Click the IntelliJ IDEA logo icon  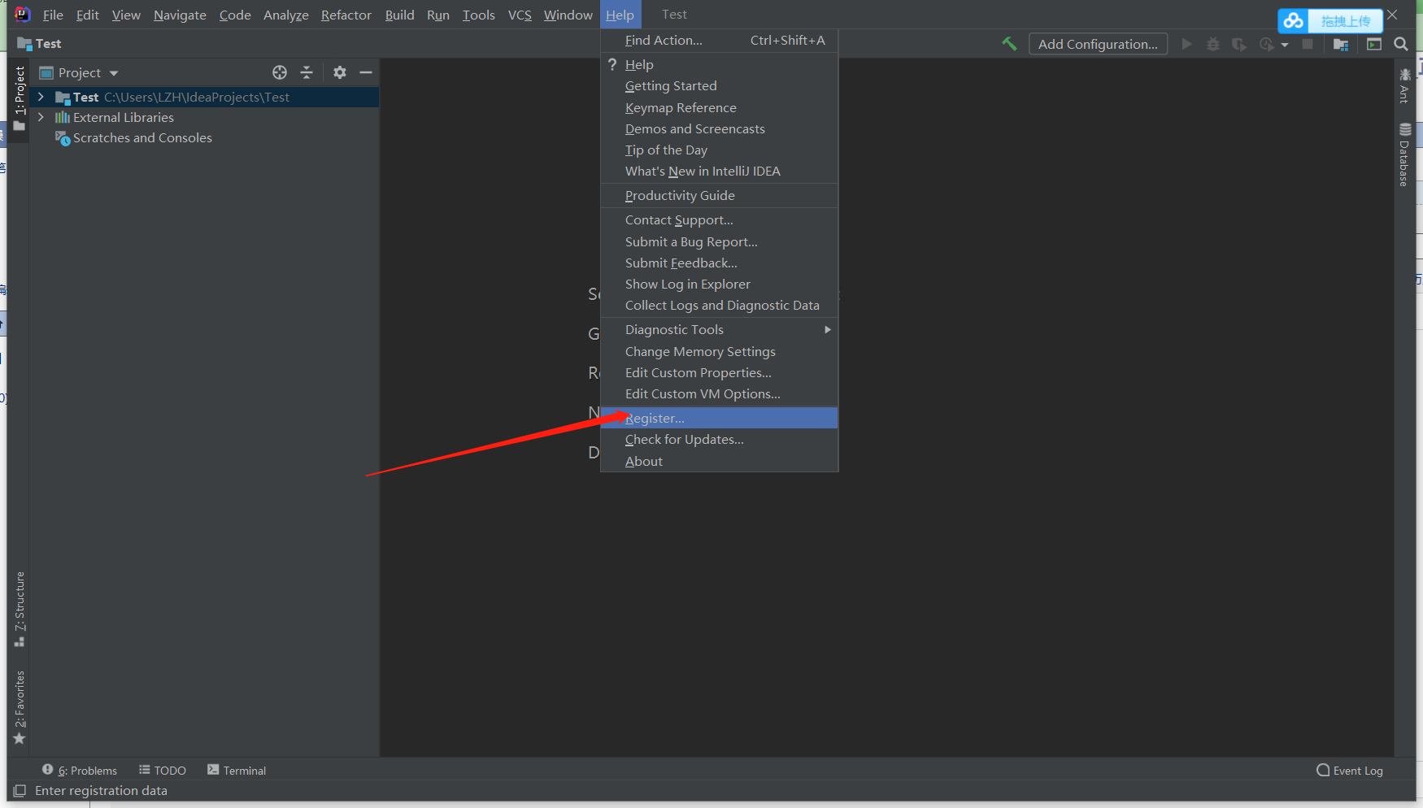pyautogui.click(x=22, y=14)
